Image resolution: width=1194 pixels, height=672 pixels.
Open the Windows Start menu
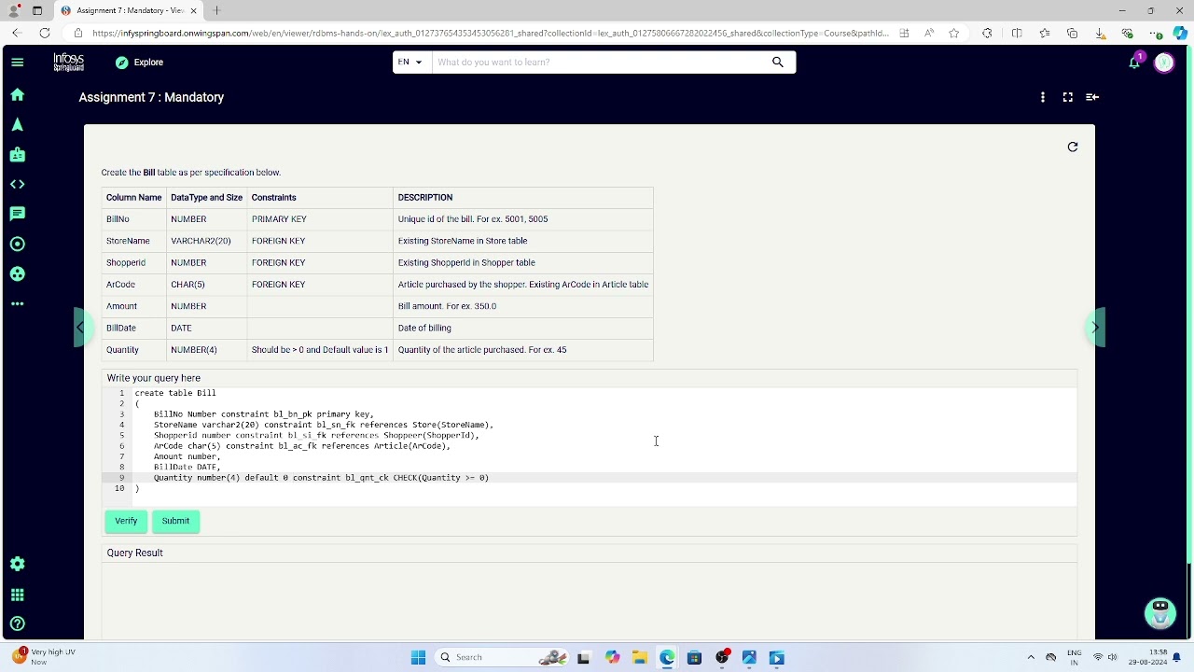(418, 658)
